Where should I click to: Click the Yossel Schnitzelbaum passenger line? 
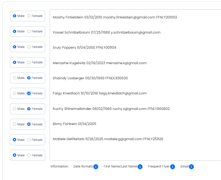click(x=107, y=32)
